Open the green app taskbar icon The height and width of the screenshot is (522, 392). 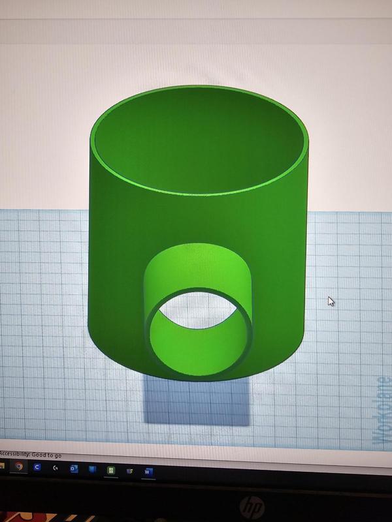(111, 470)
